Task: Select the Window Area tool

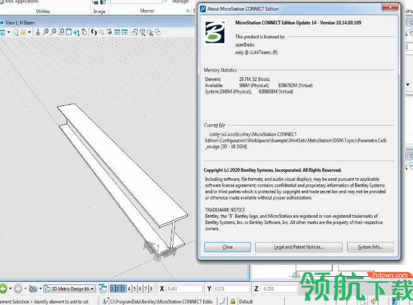Action: (x=62, y=32)
